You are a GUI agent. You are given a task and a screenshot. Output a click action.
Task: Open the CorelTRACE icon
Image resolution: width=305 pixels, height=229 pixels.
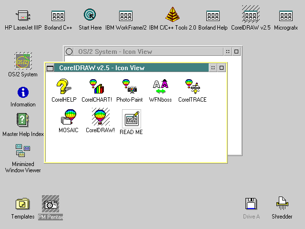(193, 86)
